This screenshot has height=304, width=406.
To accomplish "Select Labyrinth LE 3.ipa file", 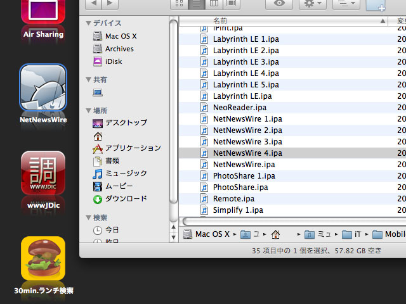I will tap(292, 62).
